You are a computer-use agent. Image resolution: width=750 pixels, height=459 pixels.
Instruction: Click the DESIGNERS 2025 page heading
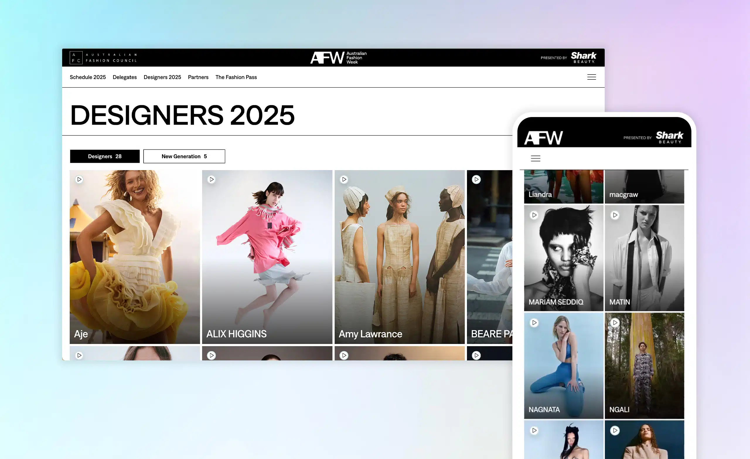point(182,115)
